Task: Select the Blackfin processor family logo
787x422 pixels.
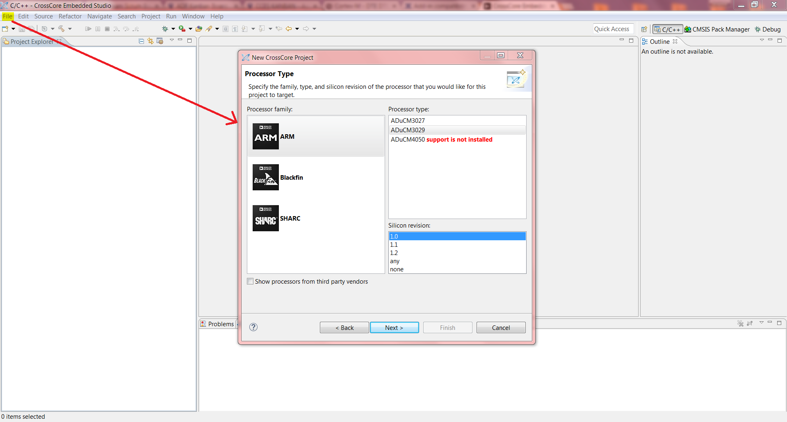Action: tap(266, 177)
